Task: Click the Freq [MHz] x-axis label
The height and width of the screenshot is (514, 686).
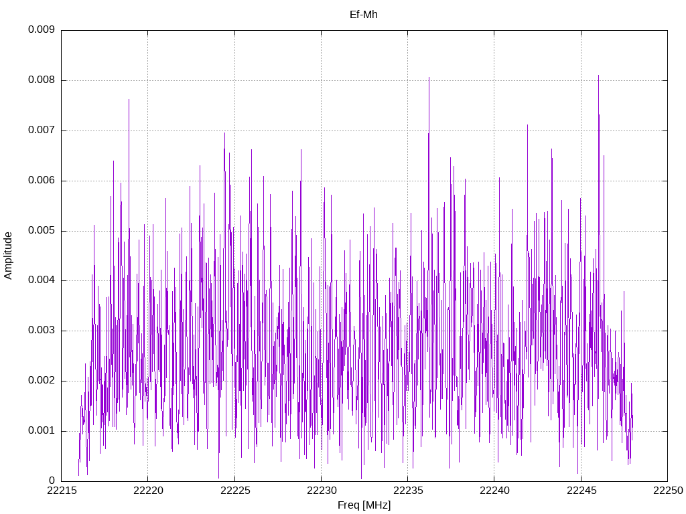Action: tap(364, 505)
